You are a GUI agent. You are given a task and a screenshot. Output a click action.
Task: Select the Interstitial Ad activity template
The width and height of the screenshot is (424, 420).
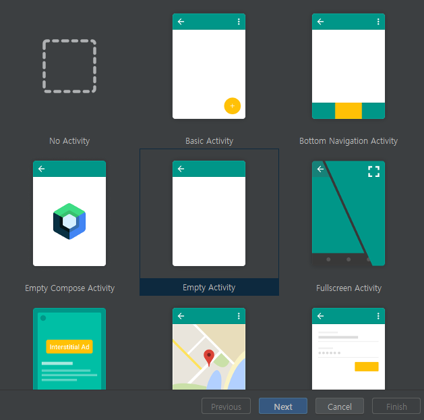tap(69, 349)
